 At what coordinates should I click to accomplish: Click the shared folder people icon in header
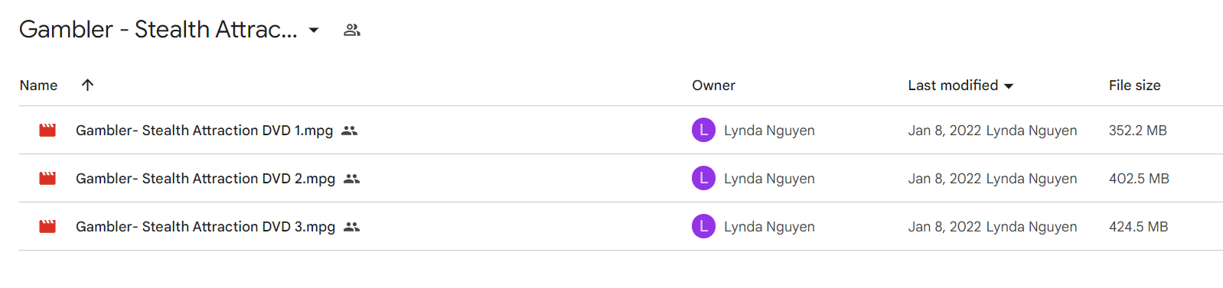[x=352, y=30]
